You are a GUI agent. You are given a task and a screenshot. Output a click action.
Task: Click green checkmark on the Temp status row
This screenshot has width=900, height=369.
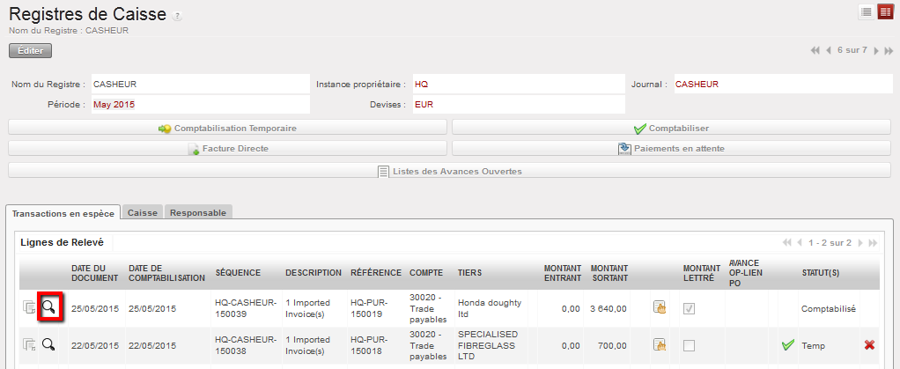pos(787,345)
